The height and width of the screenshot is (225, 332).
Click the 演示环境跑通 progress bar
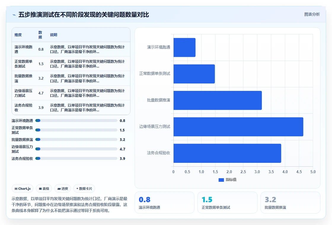point(76,120)
